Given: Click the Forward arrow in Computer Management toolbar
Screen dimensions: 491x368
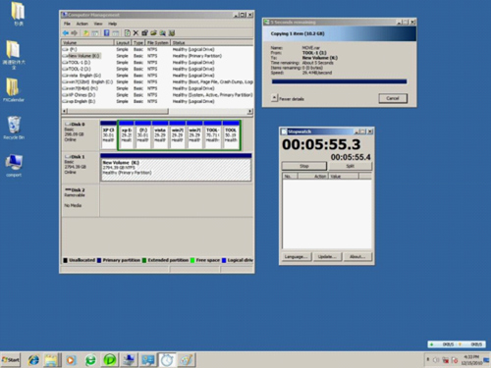Looking at the screenshot, I should coord(75,33).
